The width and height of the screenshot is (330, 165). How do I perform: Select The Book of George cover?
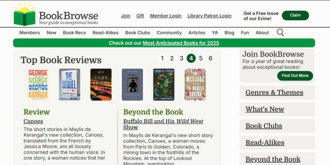pyautogui.click(x=38, y=85)
